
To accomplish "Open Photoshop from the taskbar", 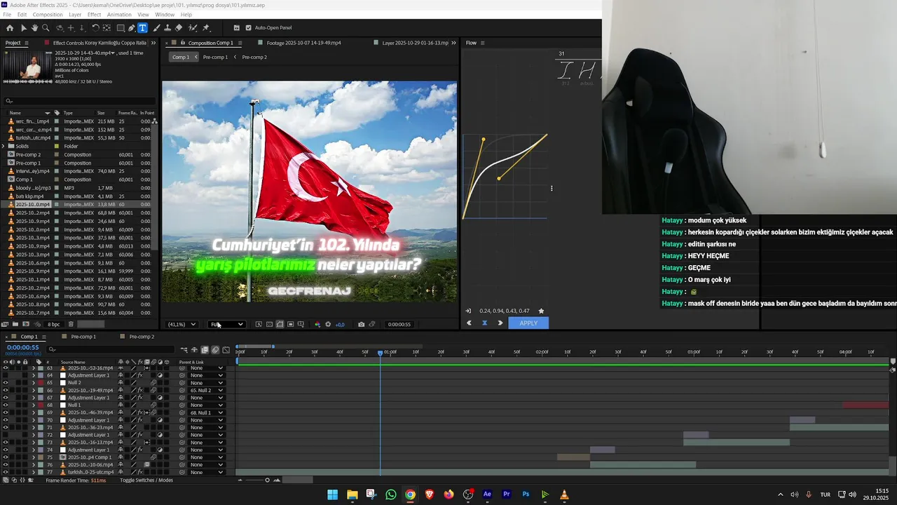I will click(x=526, y=494).
